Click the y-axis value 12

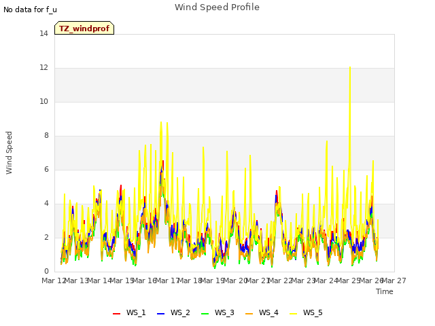(43, 68)
